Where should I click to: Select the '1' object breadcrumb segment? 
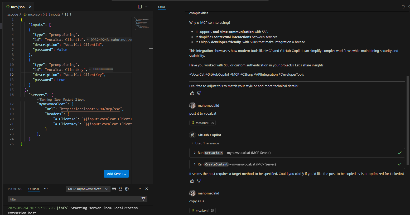click(68, 14)
